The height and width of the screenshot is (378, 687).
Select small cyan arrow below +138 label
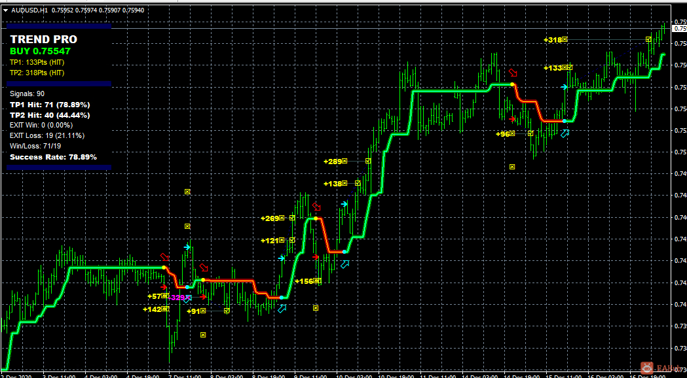(344, 203)
